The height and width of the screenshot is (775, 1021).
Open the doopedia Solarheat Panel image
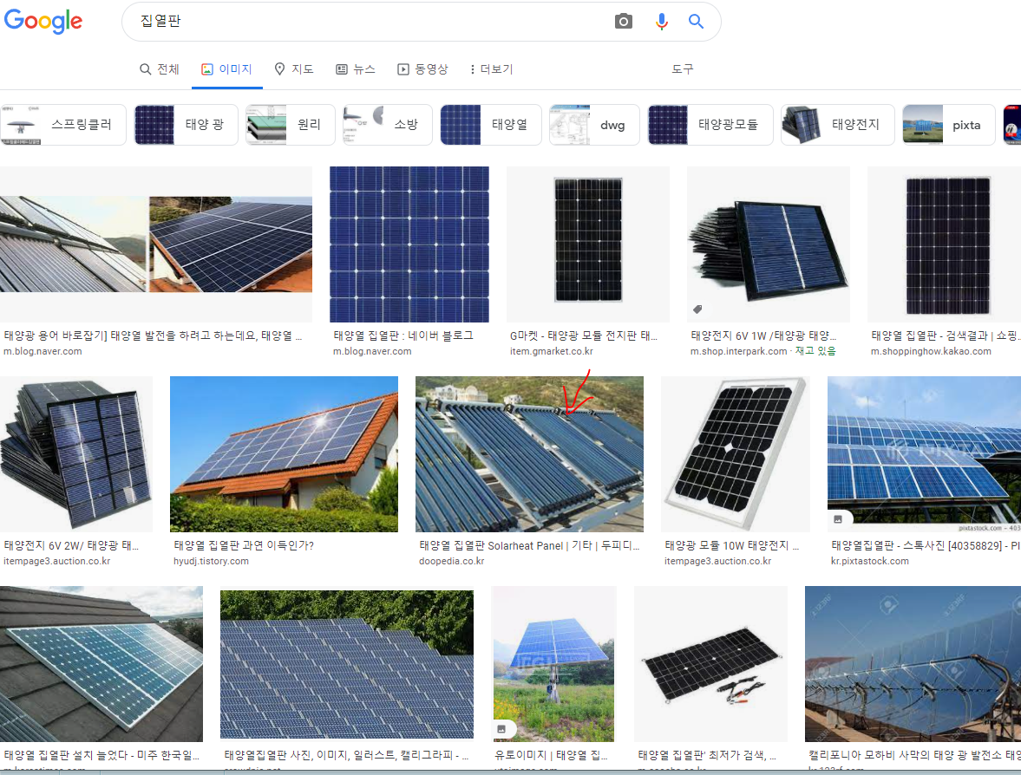529,454
